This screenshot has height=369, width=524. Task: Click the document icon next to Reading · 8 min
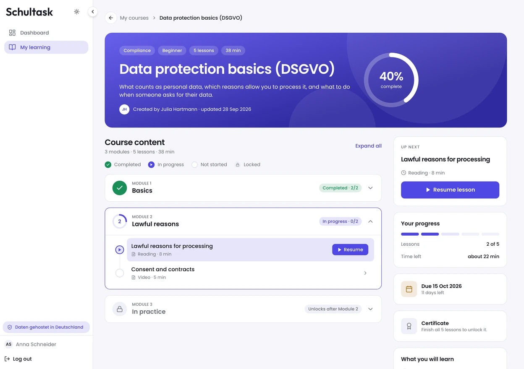(x=134, y=254)
